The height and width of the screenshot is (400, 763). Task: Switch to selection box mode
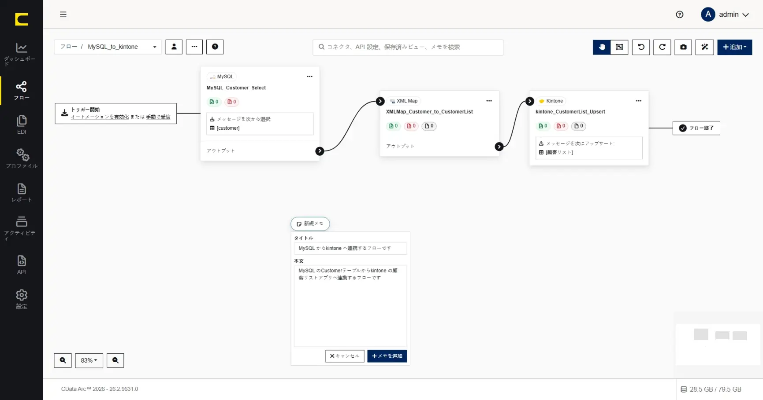coord(619,47)
